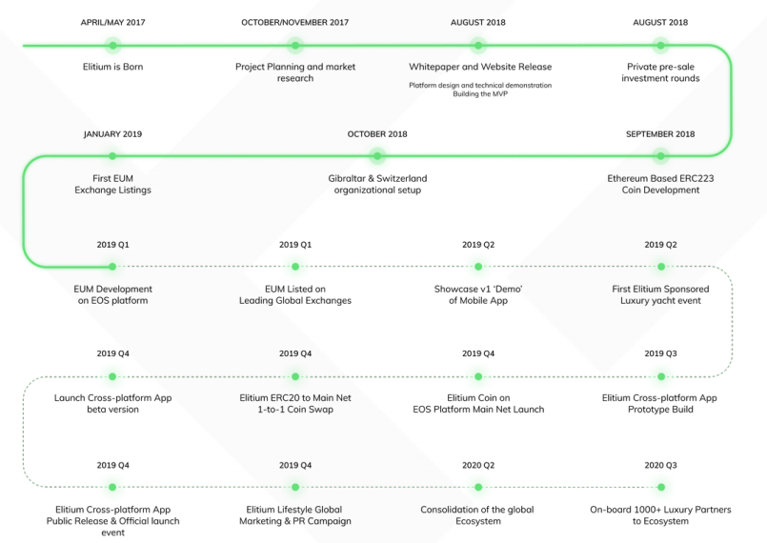
Task: Click the marker above 'Whitepaper and Website Release'
Action: pos(478,45)
